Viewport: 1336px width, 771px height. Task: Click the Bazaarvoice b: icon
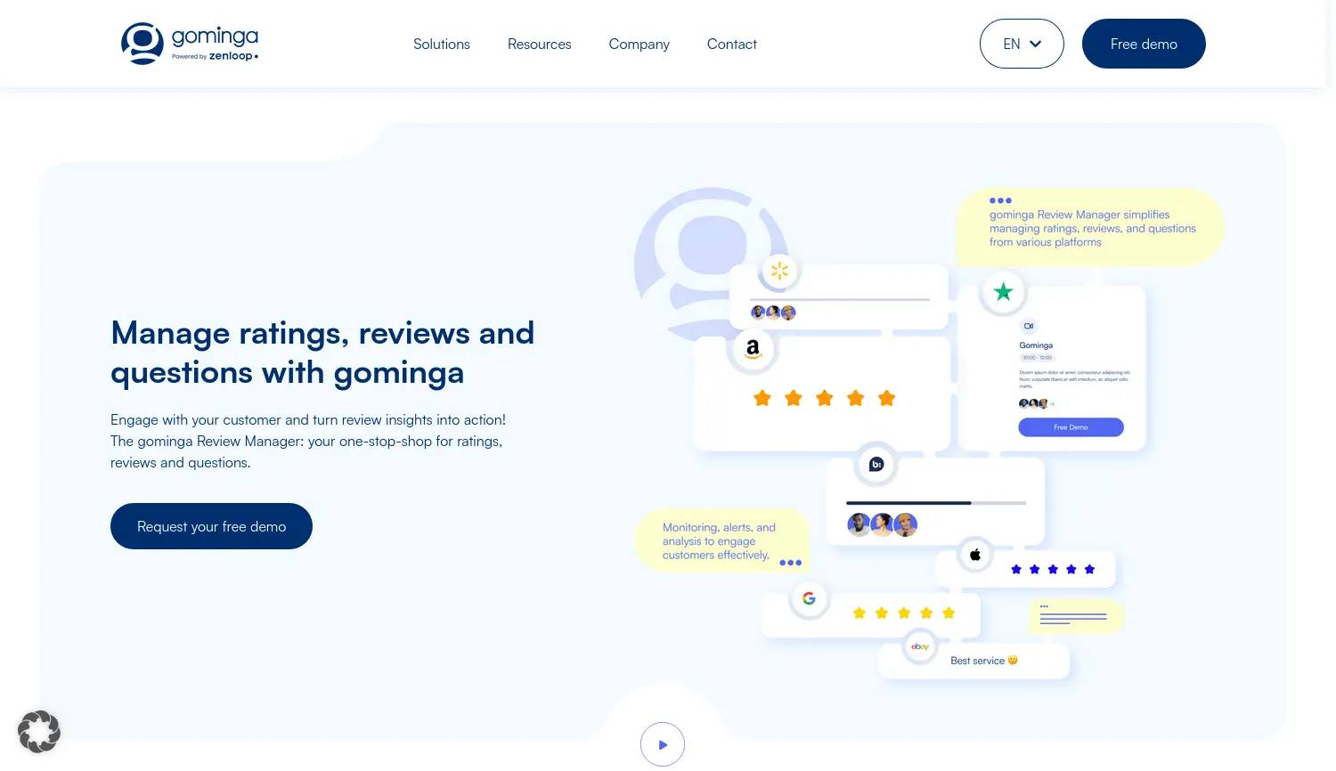point(876,464)
